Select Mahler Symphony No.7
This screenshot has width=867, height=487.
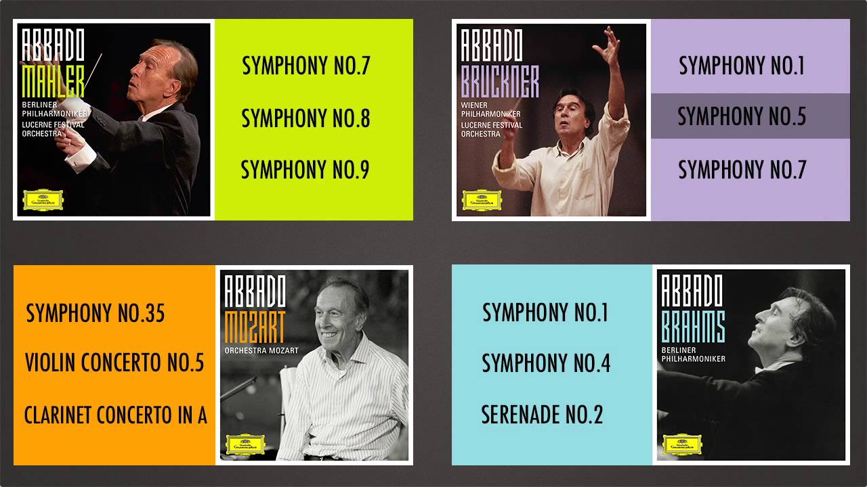point(306,66)
